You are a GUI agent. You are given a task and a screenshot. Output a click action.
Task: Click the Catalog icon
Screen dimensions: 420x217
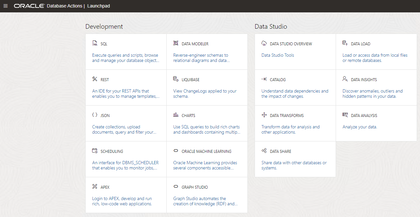point(264,79)
